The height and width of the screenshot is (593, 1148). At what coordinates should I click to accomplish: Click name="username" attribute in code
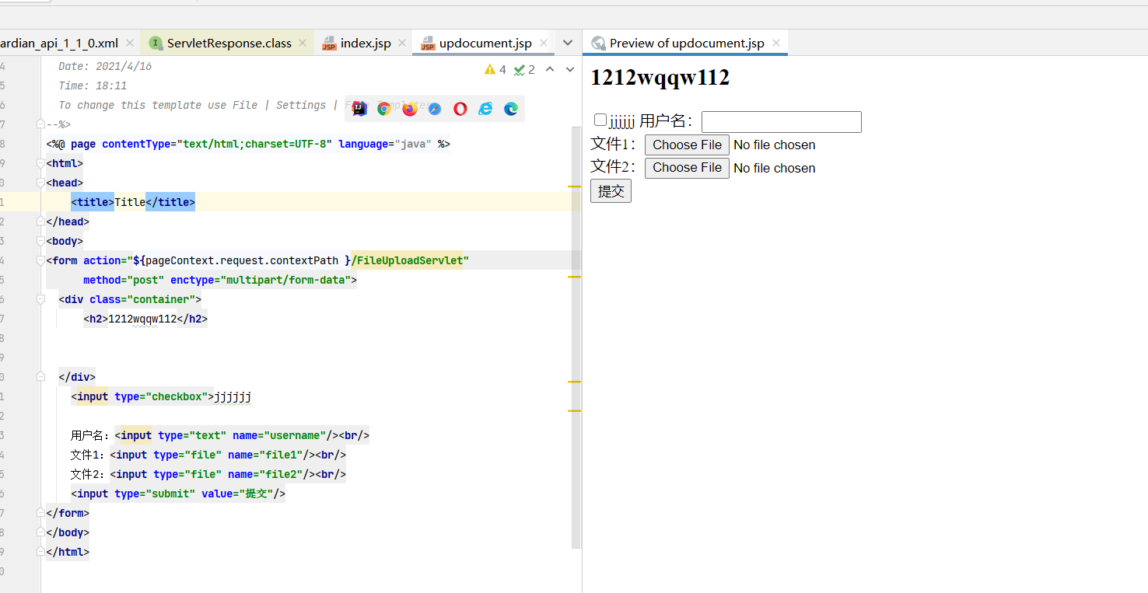point(279,435)
